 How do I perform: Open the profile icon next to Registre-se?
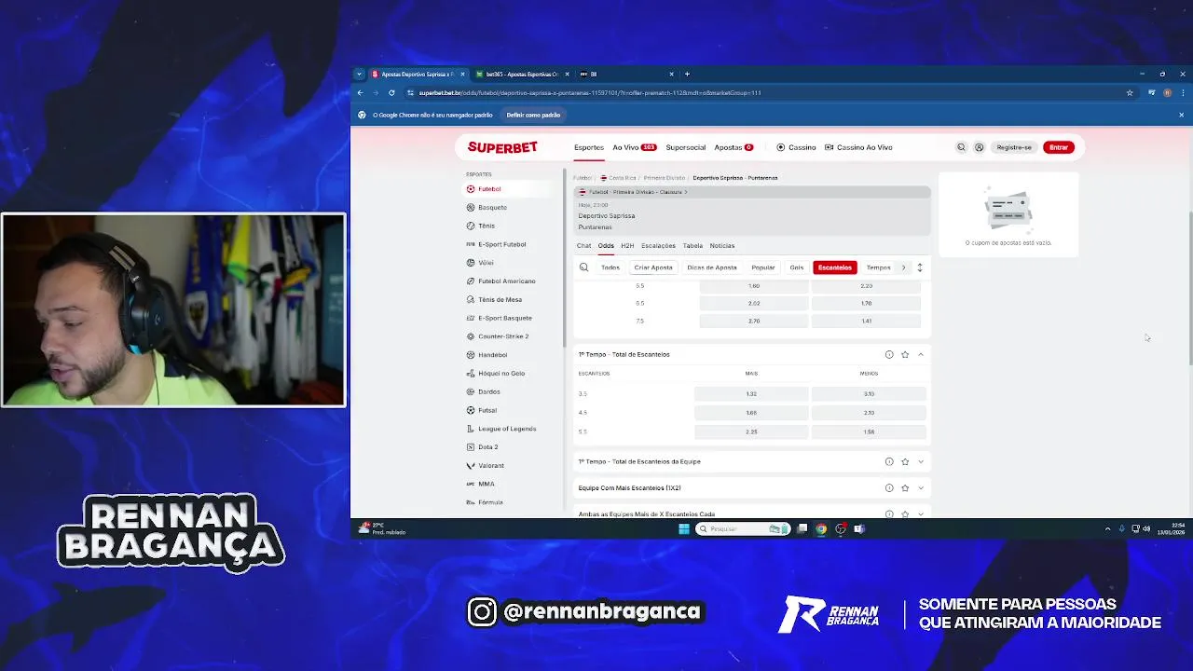point(979,147)
